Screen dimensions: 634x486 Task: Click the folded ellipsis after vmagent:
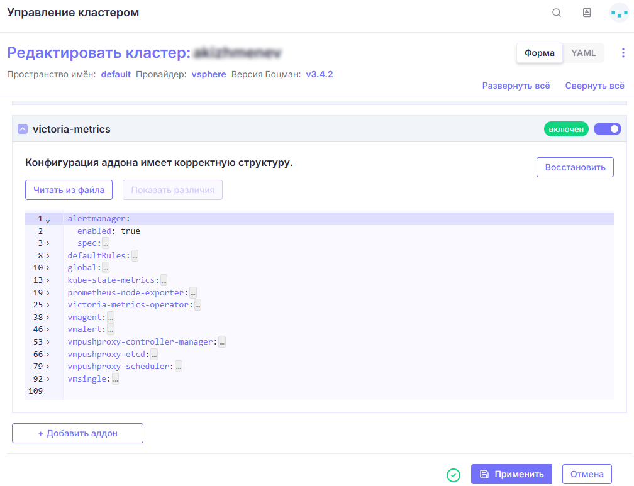click(111, 318)
